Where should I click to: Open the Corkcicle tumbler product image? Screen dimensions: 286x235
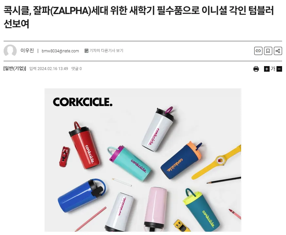point(143,160)
